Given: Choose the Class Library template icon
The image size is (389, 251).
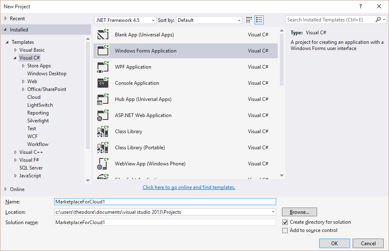Looking at the screenshot, I should pyautogui.click(x=103, y=131).
